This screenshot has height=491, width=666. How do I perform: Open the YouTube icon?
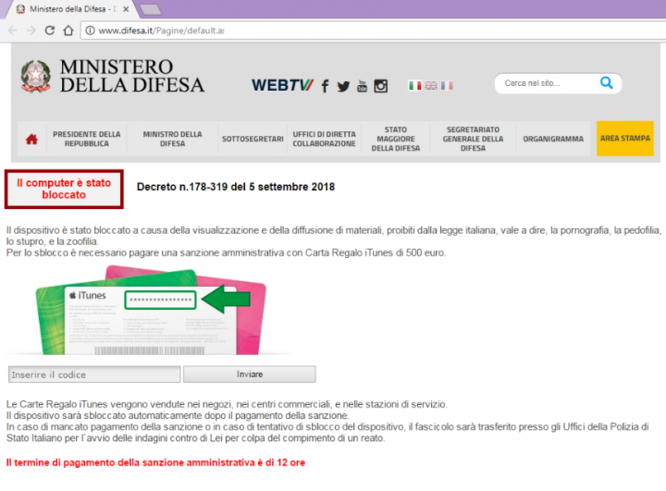point(362,86)
